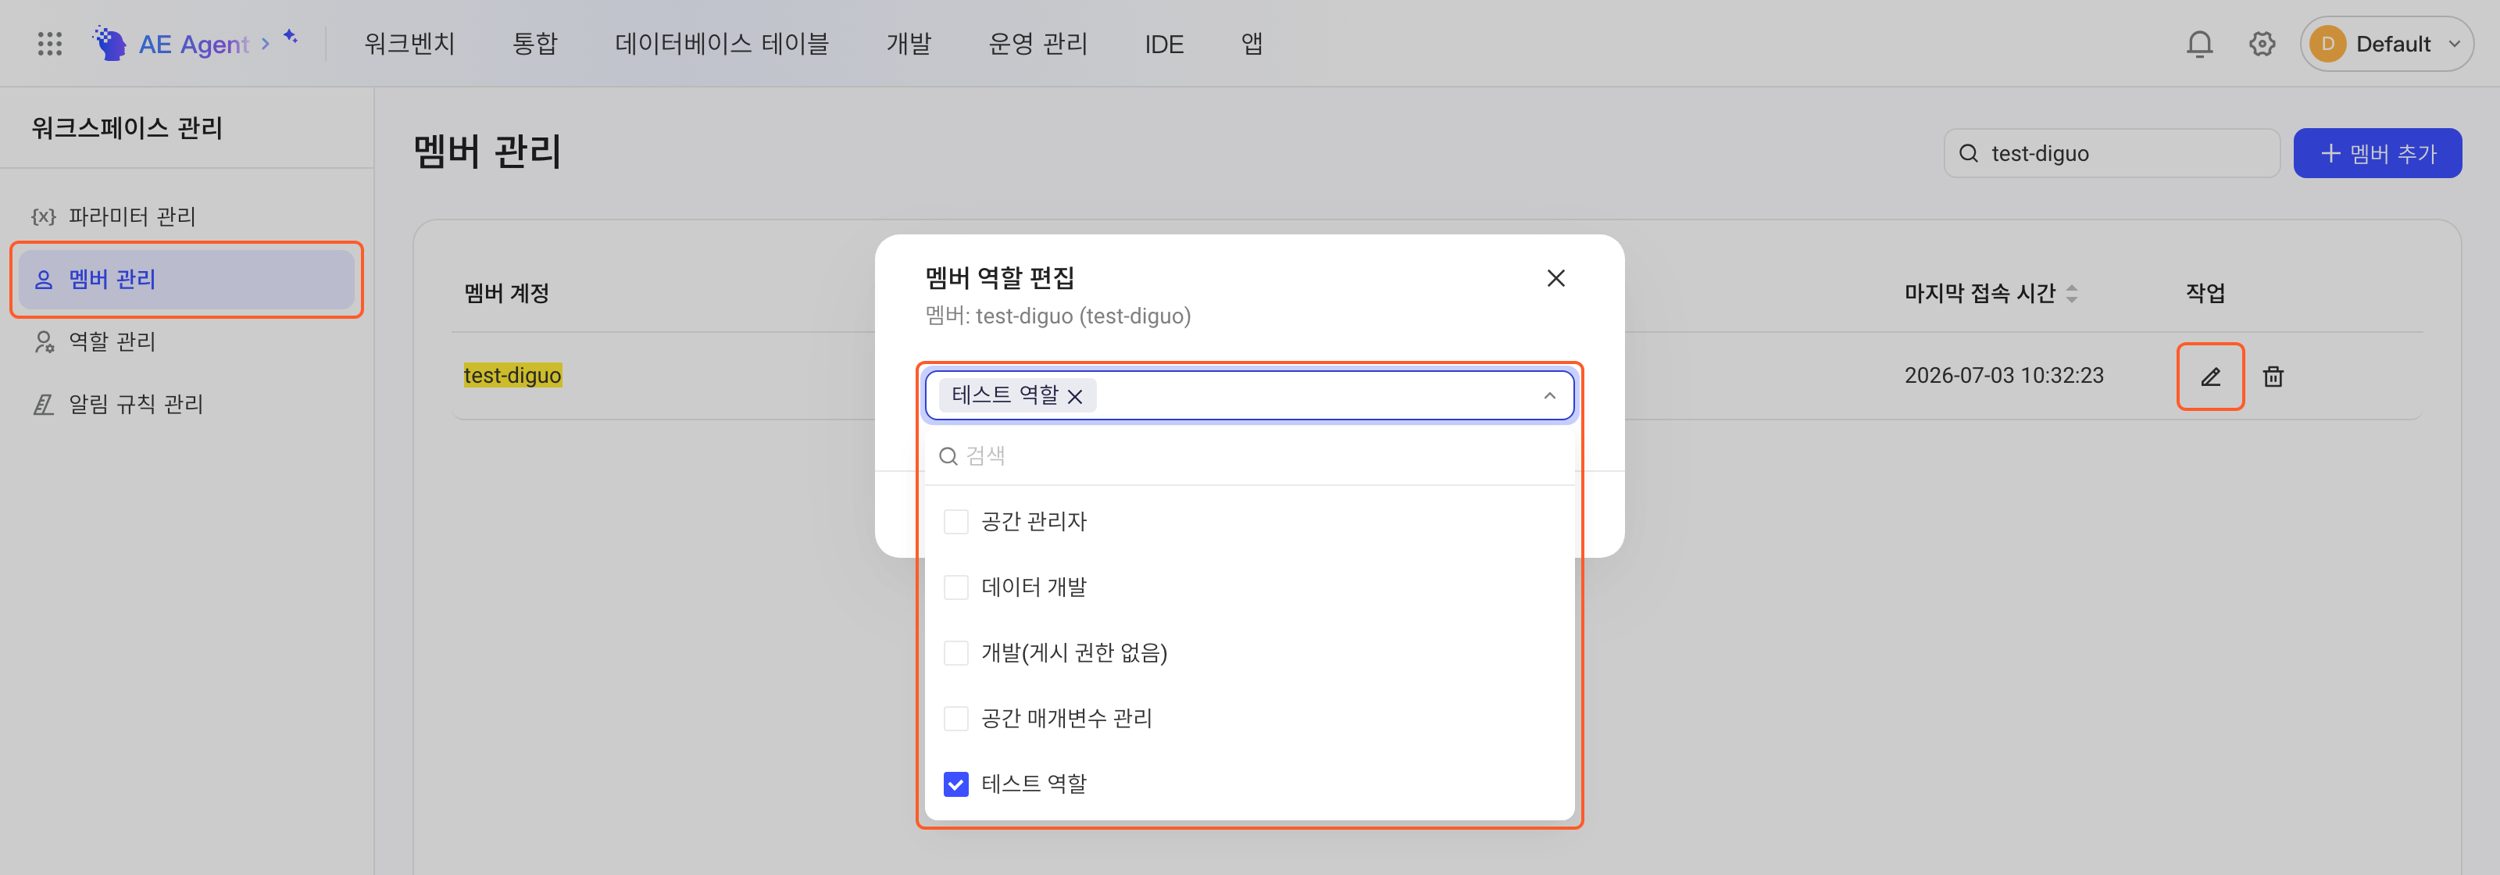Viewport: 2500px width, 875px height.
Task: Check the 공간 관리자 role
Action: click(956, 522)
